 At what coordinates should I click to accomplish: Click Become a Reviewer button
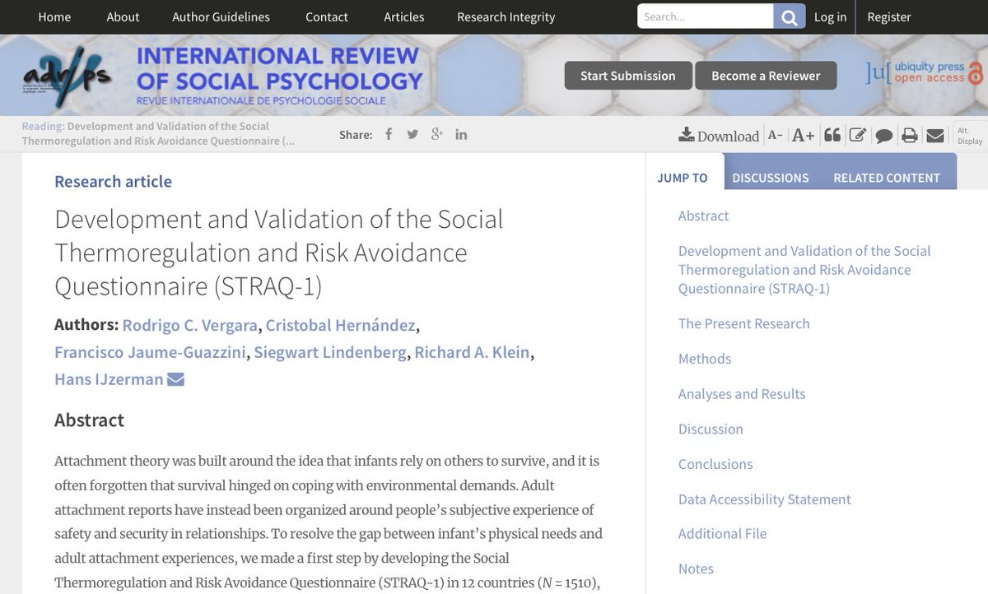point(766,76)
